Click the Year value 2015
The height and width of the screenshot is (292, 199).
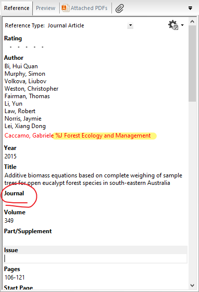pos(10,156)
